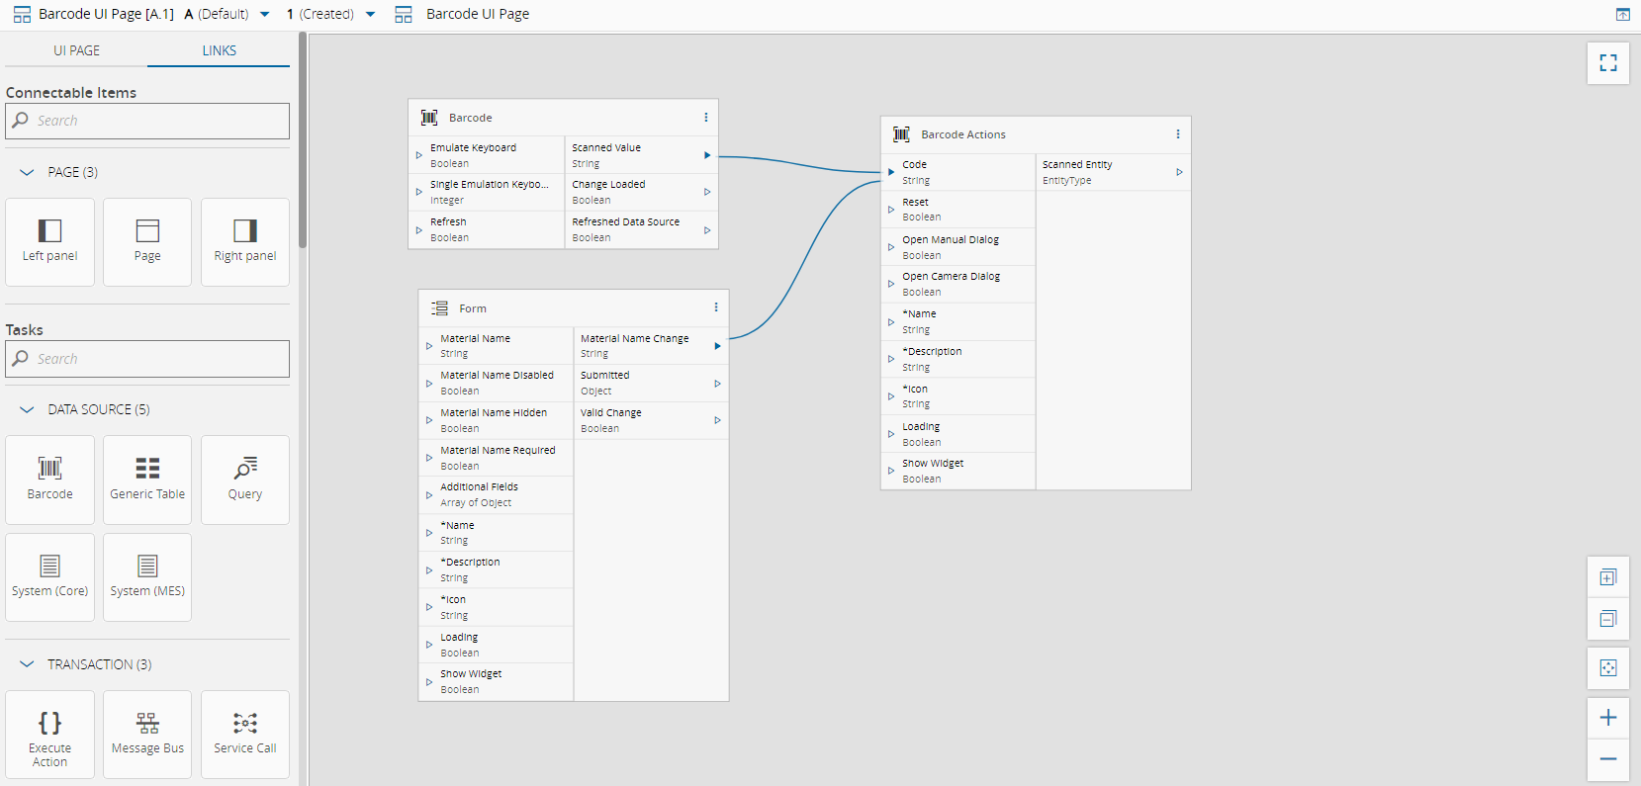Select the Generic Table data source
The width and height of the screenshot is (1641, 786).
[x=147, y=479]
